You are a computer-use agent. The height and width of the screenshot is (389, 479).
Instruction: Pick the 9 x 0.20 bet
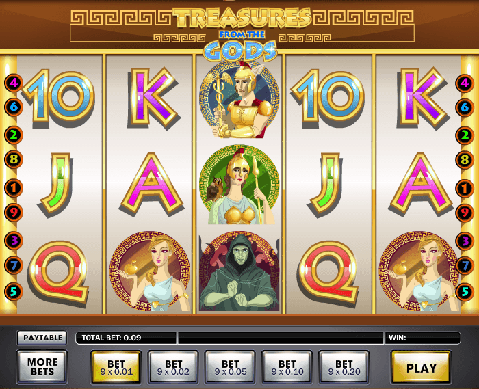tap(344, 367)
